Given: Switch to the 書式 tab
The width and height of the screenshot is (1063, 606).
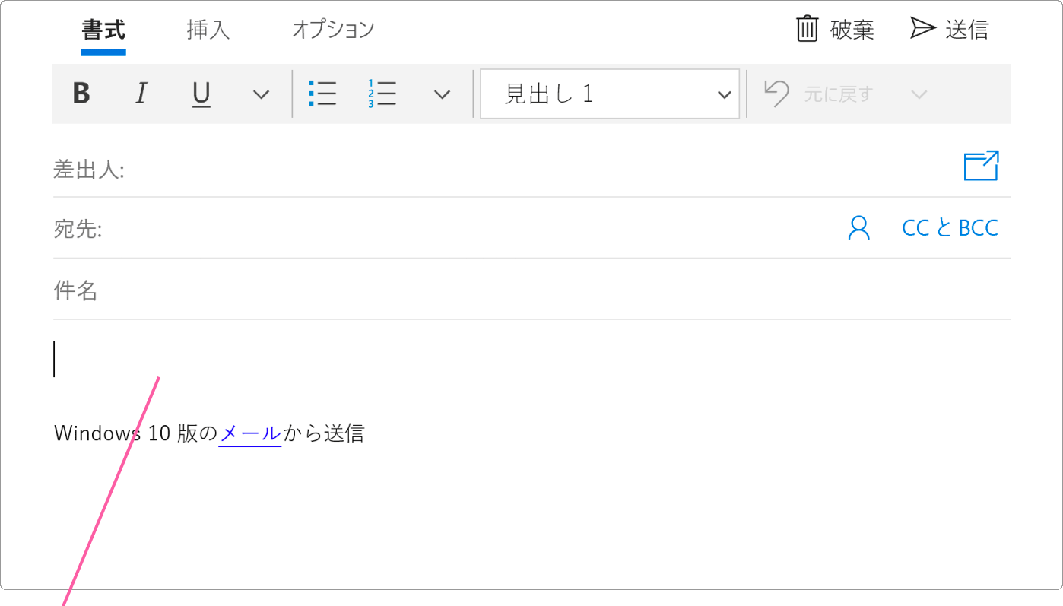Looking at the screenshot, I should 103,30.
